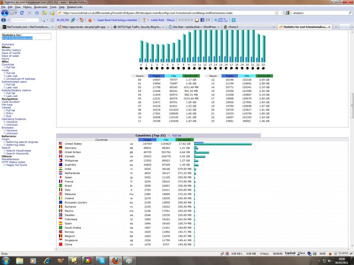Open the Countries 'Full list' link above table
The image size is (354, 265).
(x=177, y=135)
